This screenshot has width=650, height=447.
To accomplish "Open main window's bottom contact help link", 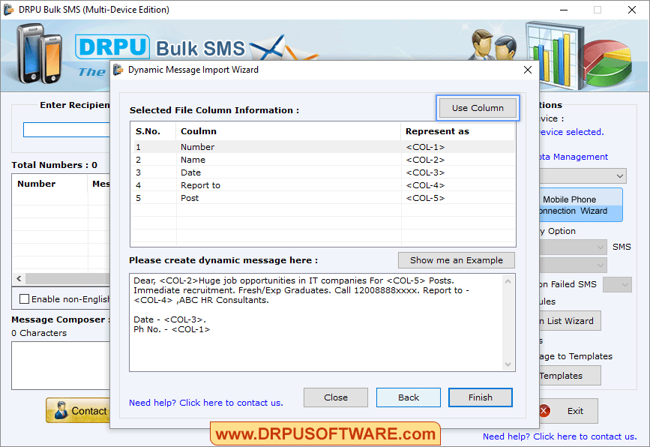I will coord(559,436).
